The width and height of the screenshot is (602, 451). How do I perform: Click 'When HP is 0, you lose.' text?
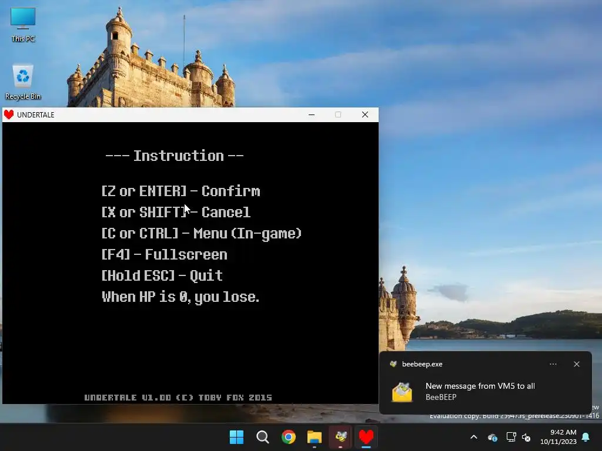pos(180,297)
